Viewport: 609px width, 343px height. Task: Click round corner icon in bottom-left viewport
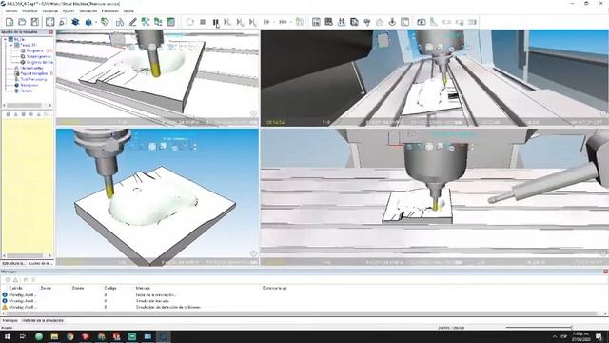(x=253, y=253)
